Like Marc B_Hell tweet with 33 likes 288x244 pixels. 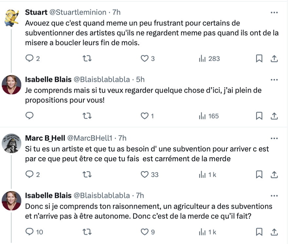149,174
